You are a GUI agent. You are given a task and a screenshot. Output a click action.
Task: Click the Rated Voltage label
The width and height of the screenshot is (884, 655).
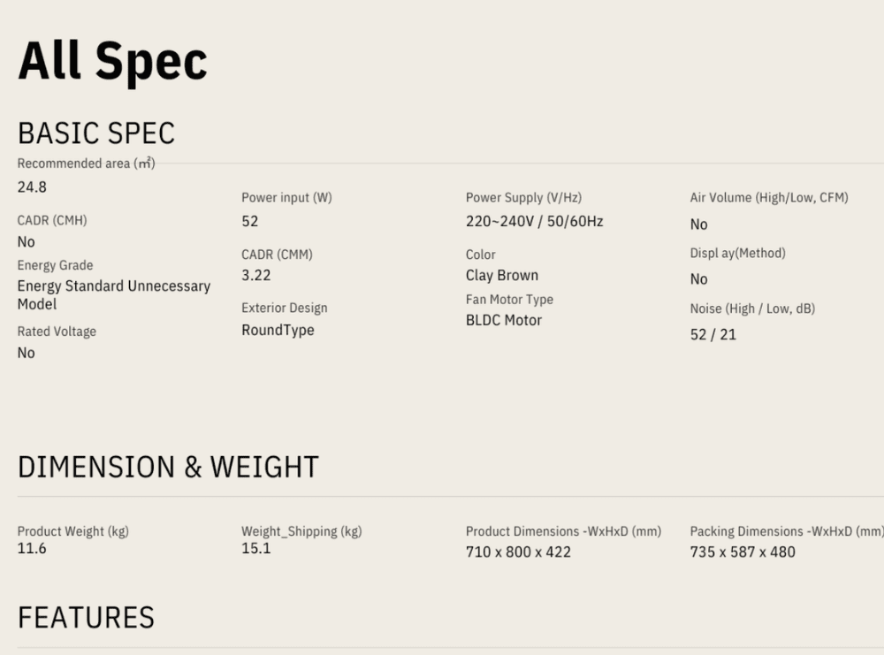[57, 331]
